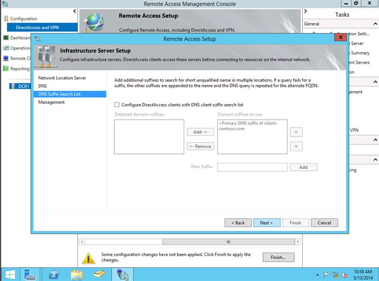Enable DNS client suffix search list checkbox

tap(117, 105)
